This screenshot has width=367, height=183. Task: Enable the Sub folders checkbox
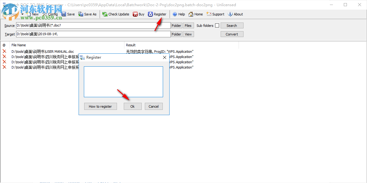(218, 25)
